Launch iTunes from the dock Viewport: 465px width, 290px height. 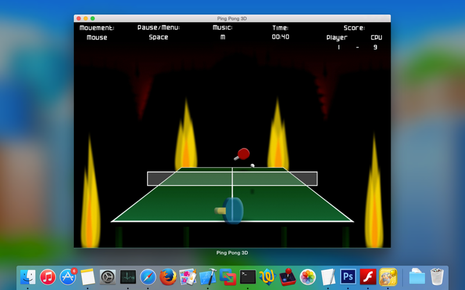click(x=48, y=277)
